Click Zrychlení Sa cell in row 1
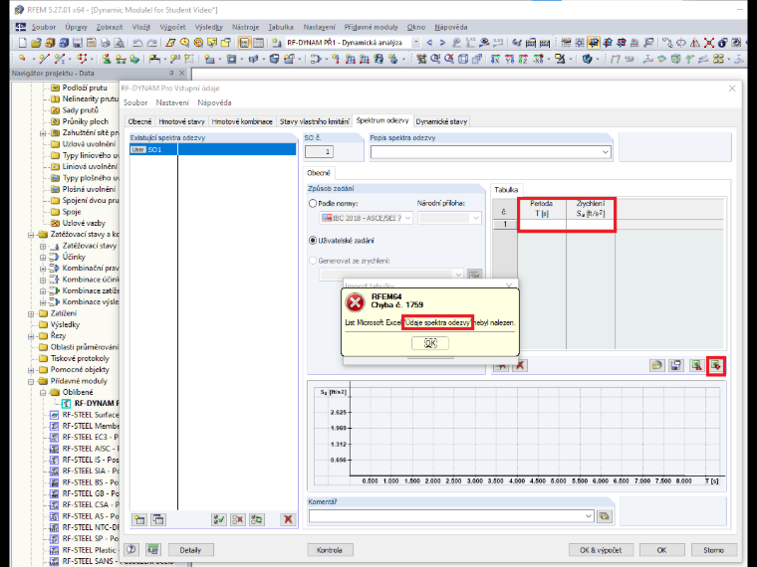757x567 pixels. click(591, 224)
